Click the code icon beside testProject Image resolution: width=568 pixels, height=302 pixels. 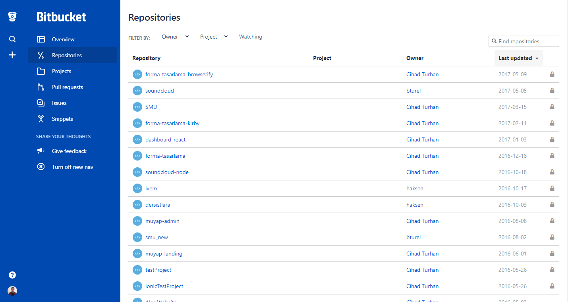pyautogui.click(x=137, y=270)
